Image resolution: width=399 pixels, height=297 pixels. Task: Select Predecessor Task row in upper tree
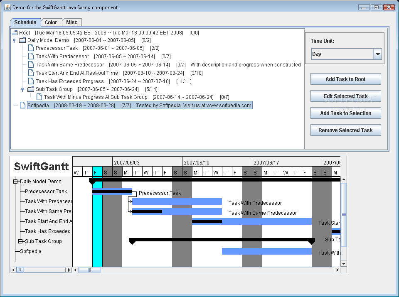pyautogui.click(x=98, y=48)
